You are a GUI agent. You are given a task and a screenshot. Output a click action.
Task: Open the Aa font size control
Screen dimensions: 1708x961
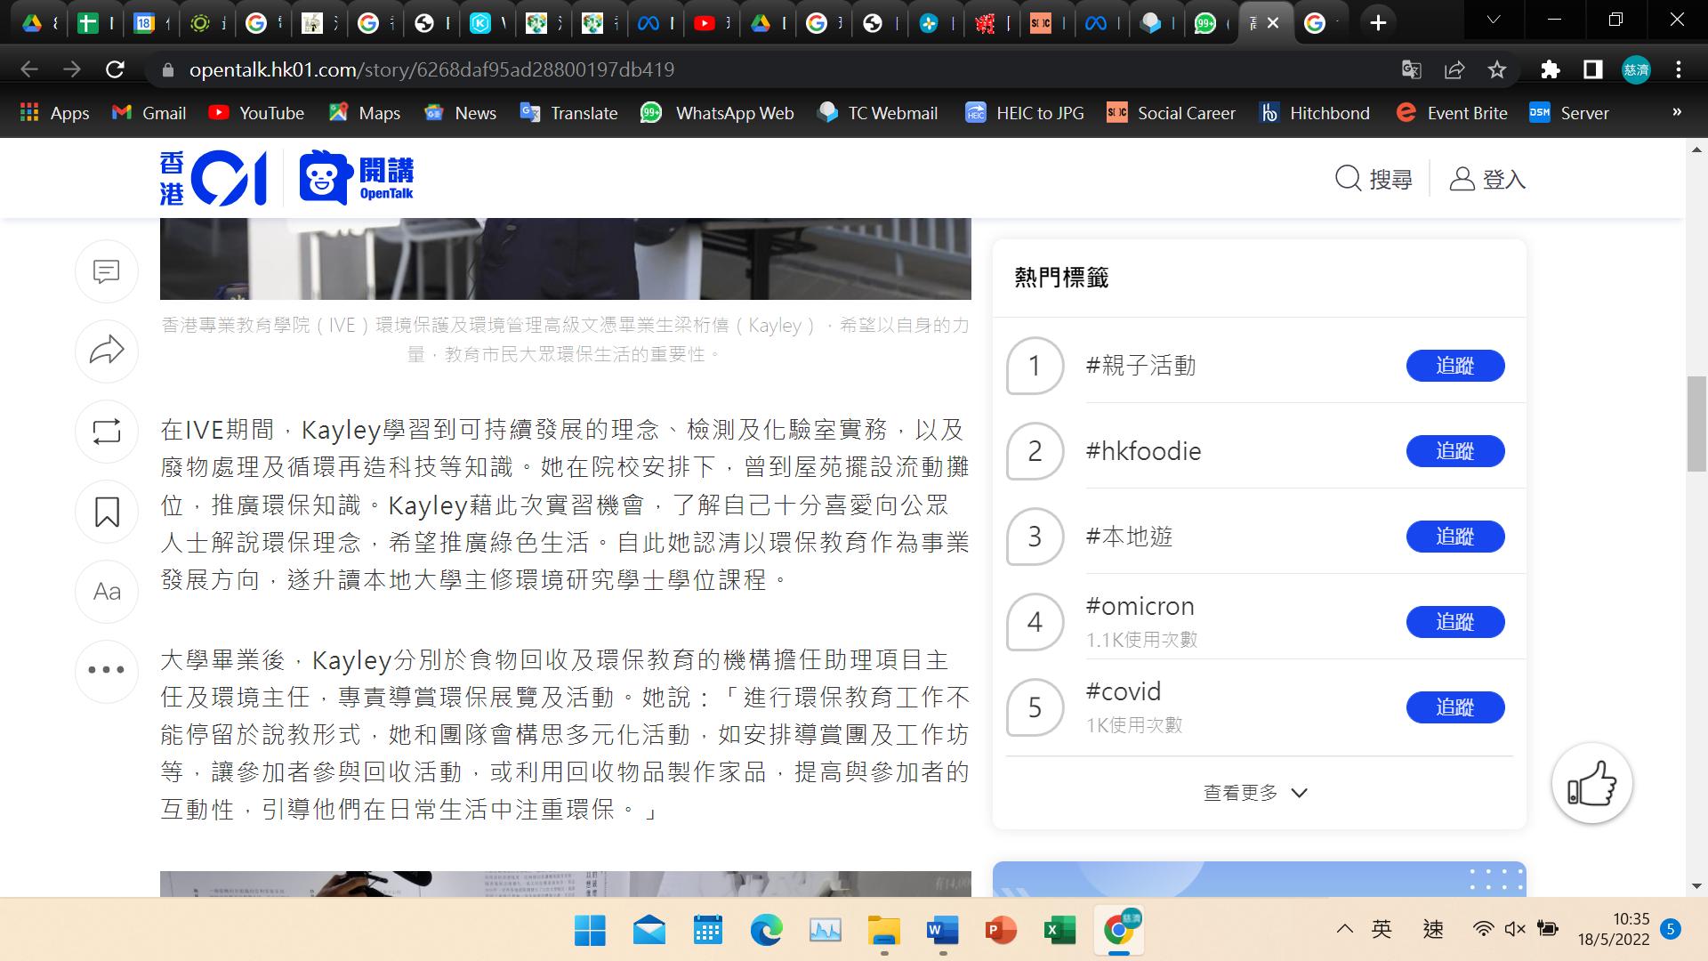[107, 592]
